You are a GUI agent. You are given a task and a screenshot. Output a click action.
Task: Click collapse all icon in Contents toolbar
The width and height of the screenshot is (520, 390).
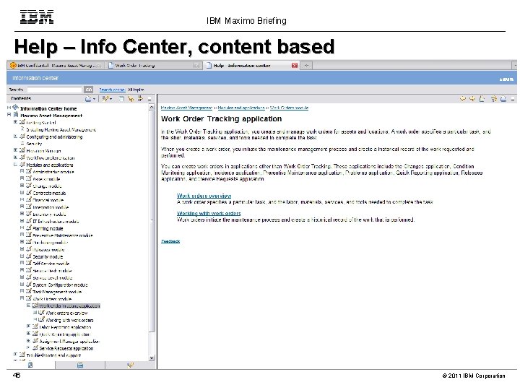click(122, 98)
